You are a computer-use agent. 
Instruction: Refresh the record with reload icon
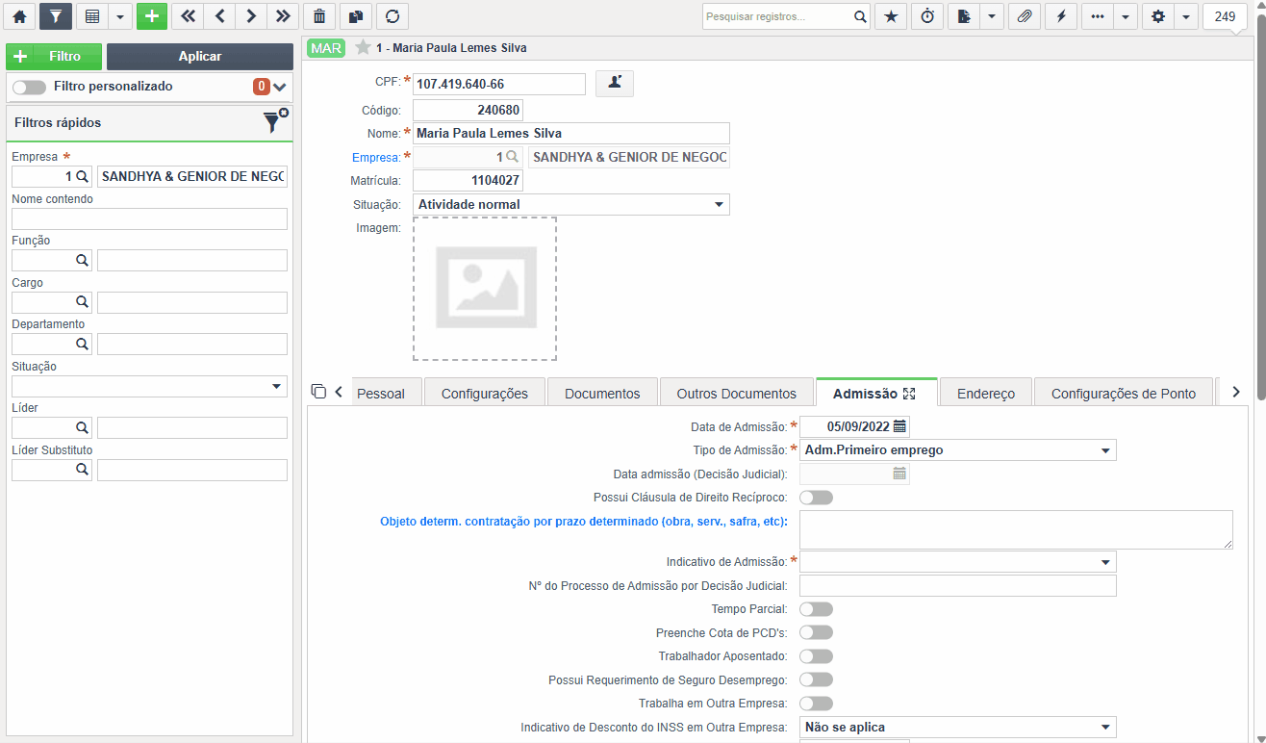(392, 16)
